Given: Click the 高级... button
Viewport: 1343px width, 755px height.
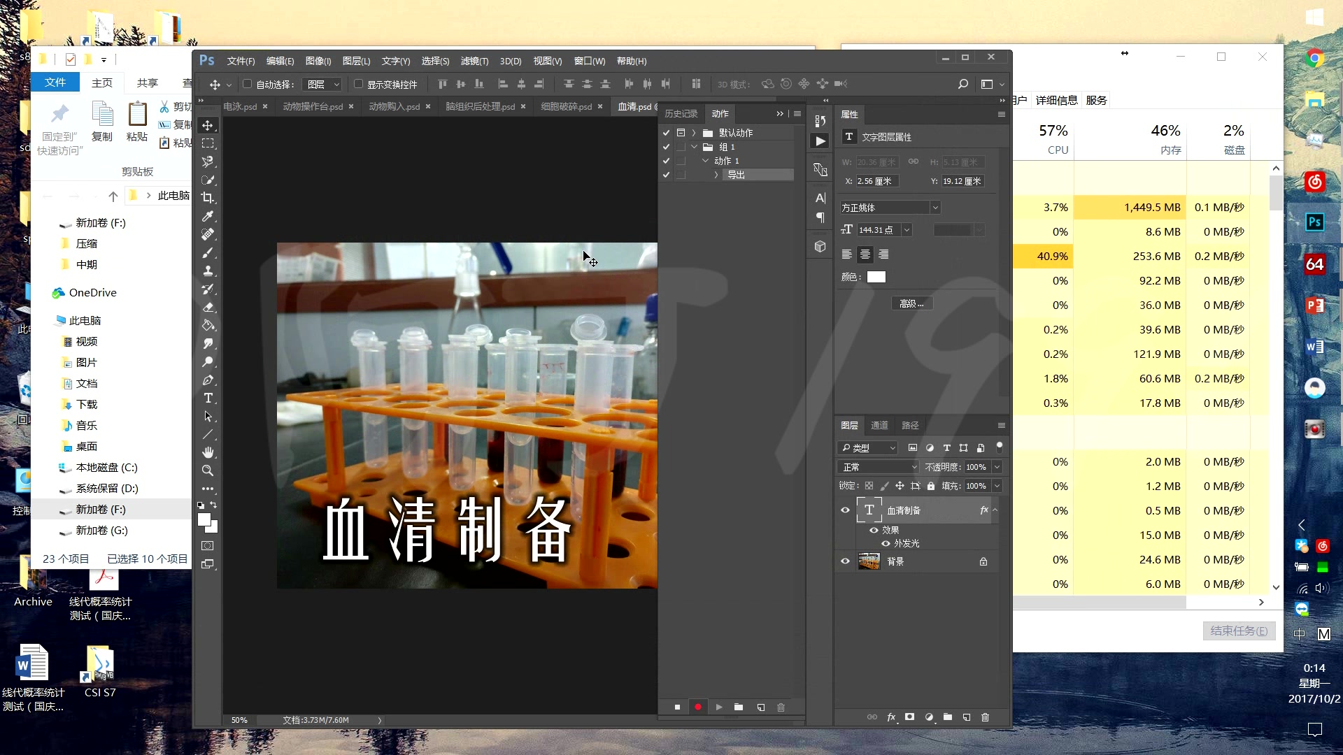Looking at the screenshot, I should pos(911,303).
